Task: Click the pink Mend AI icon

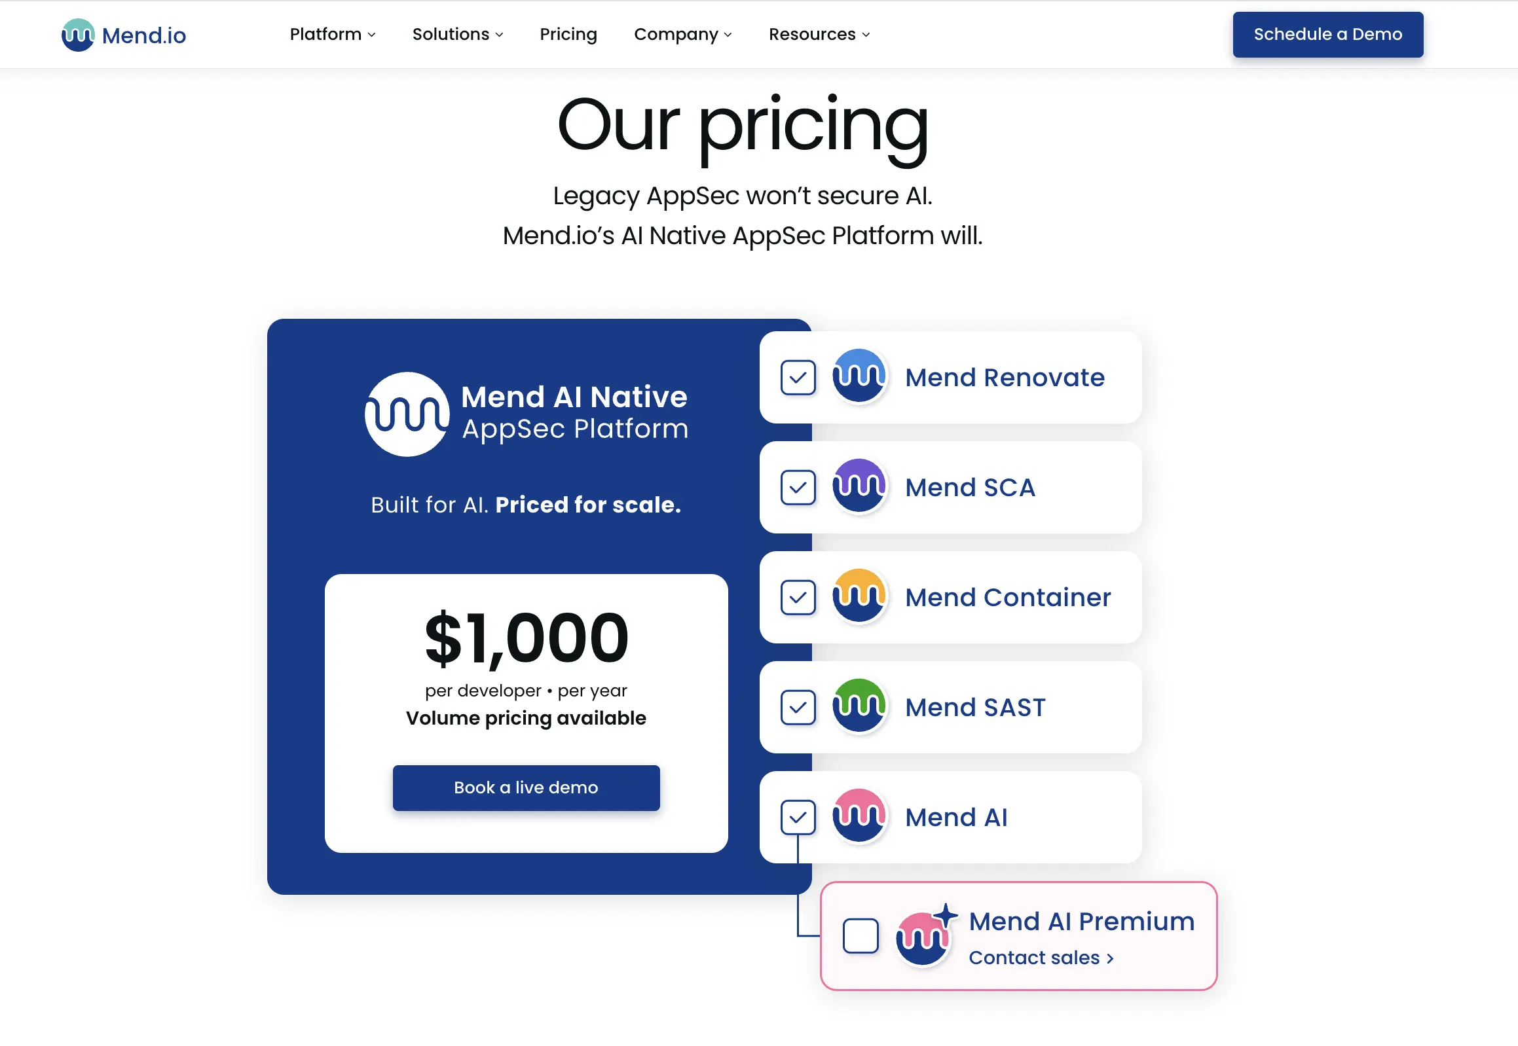Action: (859, 817)
